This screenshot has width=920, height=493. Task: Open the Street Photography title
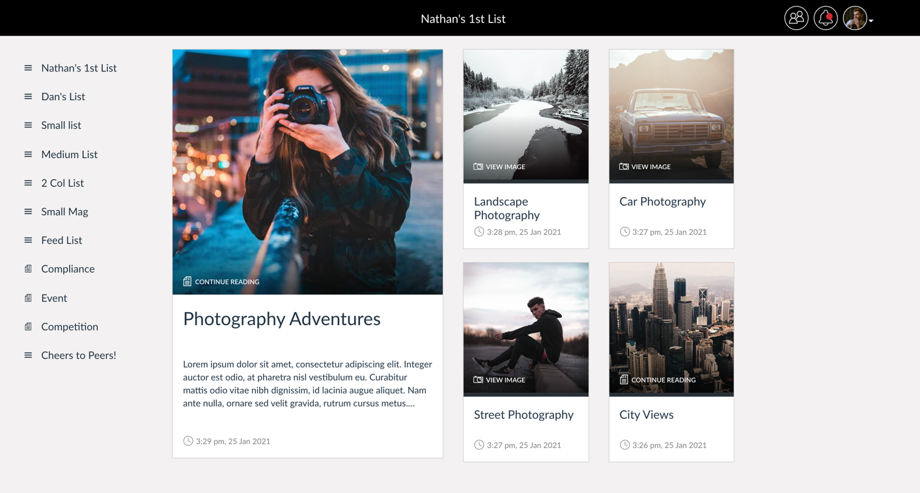(x=523, y=415)
